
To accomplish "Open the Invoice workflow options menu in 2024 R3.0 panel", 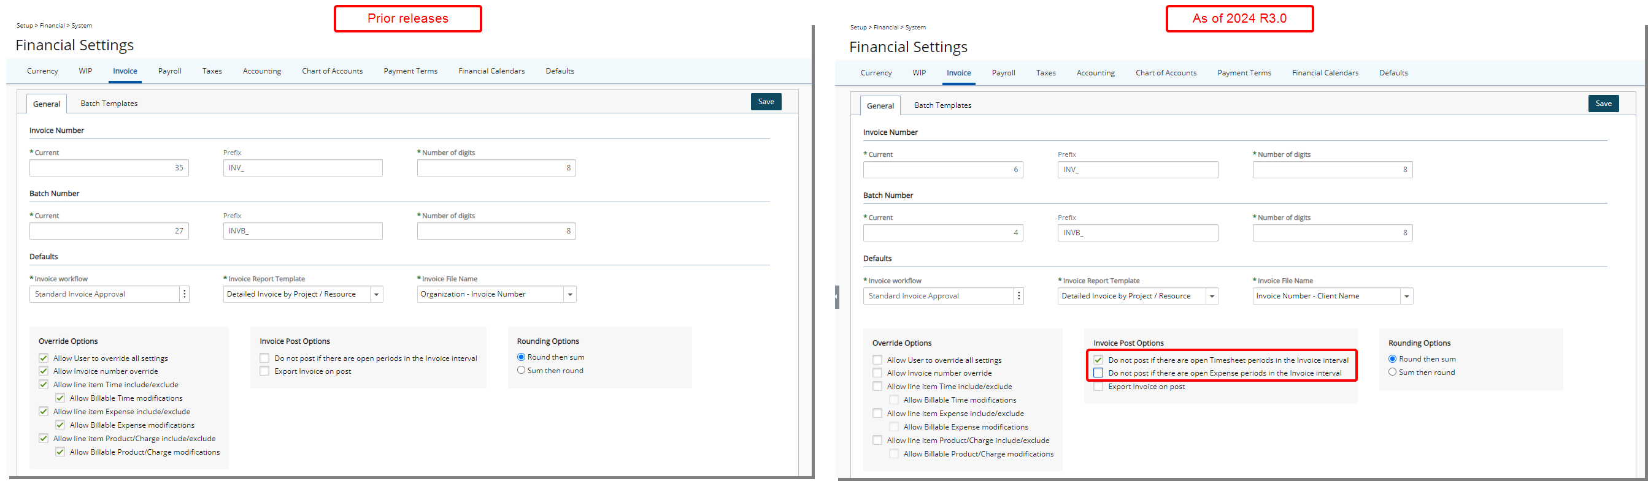I will tap(1018, 296).
